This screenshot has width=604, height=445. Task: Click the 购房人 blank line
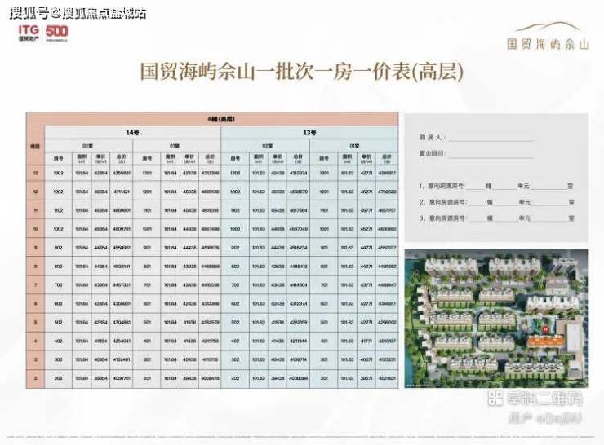pyautogui.click(x=491, y=138)
